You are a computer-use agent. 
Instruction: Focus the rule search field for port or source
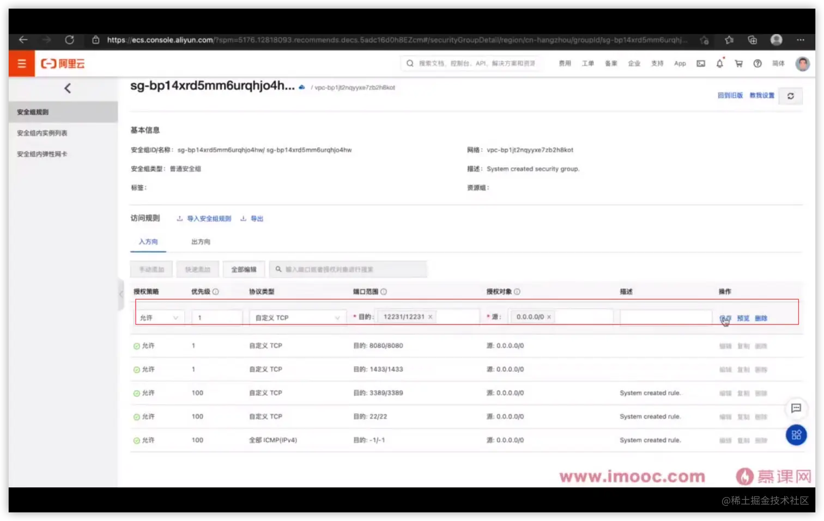coord(348,269)
